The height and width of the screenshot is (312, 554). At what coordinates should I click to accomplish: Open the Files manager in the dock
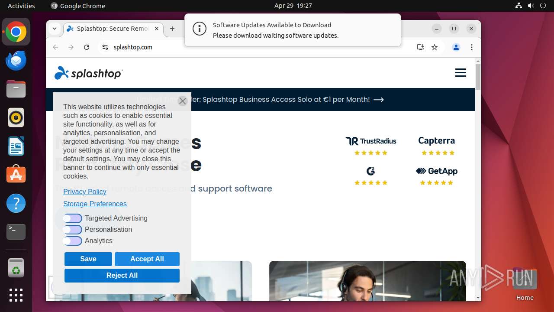[x=16, y=89]
